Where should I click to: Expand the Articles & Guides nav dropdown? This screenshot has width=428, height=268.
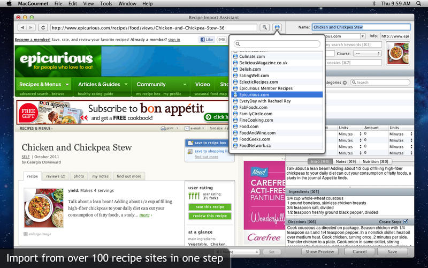pos(126,85)
